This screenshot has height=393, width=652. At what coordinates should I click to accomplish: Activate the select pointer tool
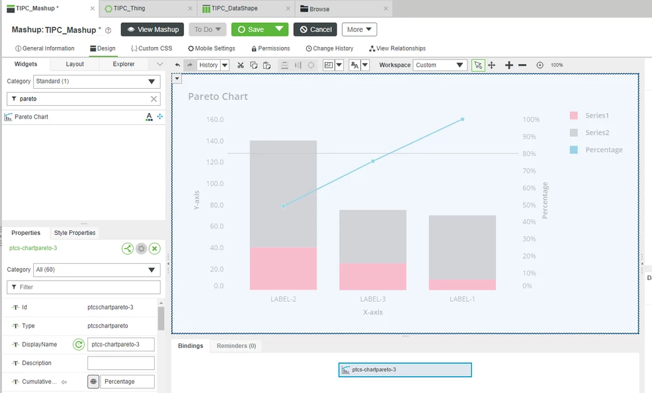(x=478, y=65)
